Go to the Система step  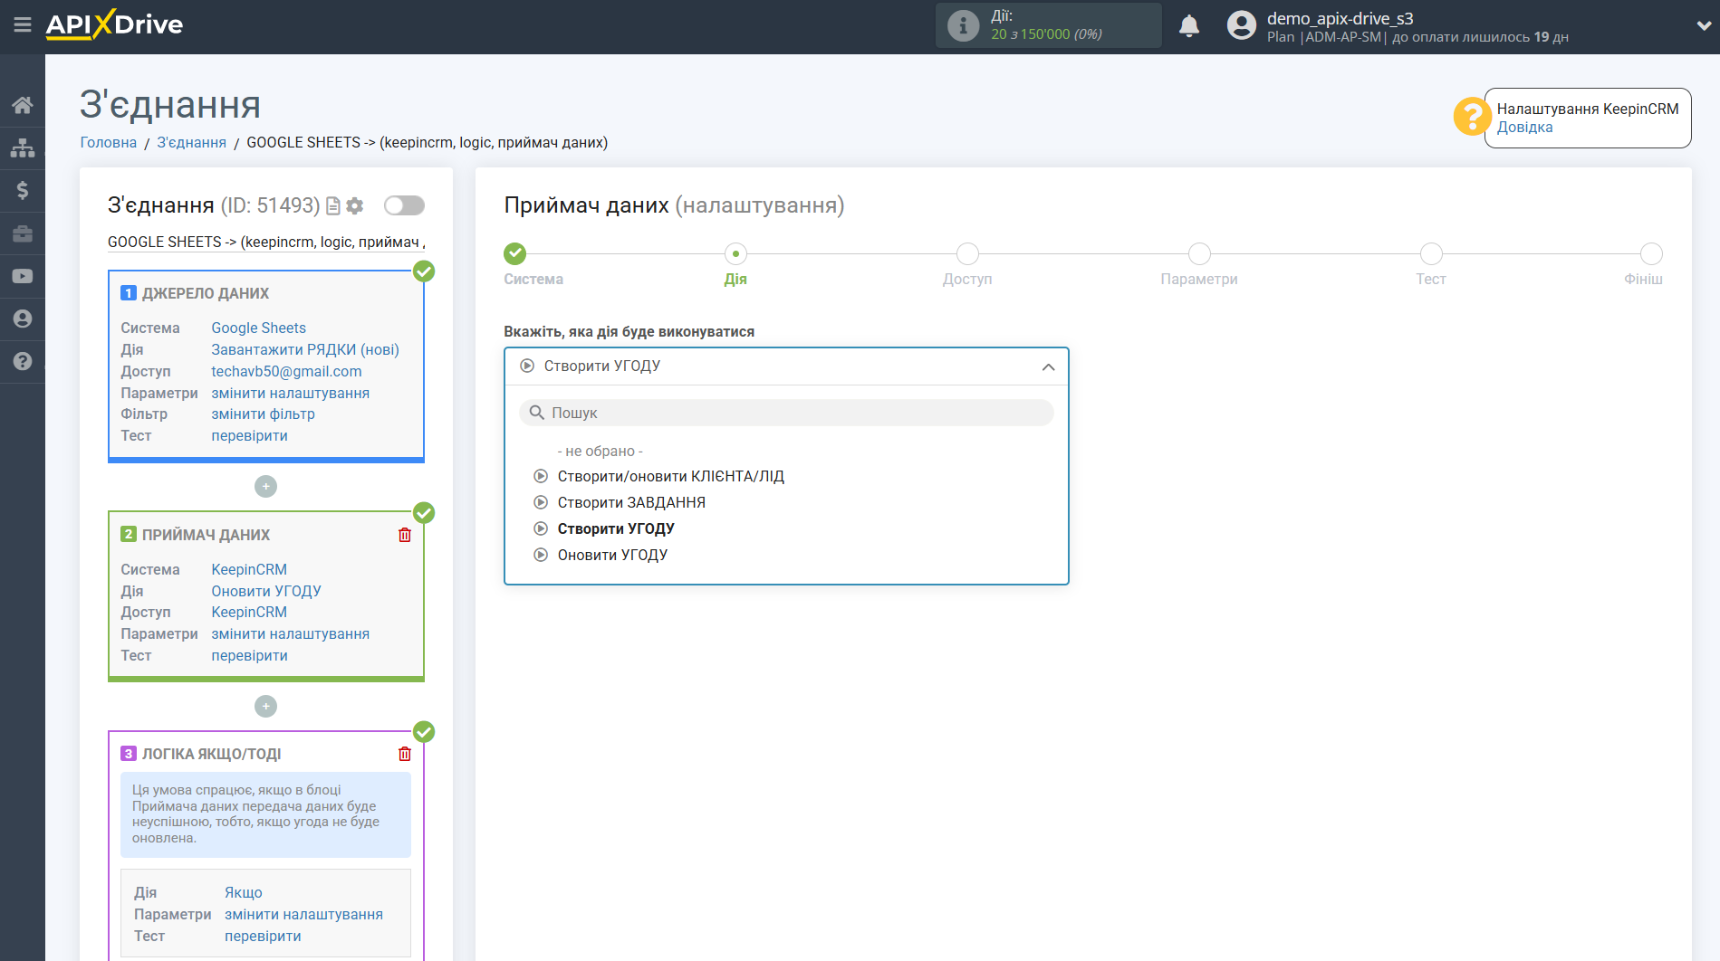[515, 254]
